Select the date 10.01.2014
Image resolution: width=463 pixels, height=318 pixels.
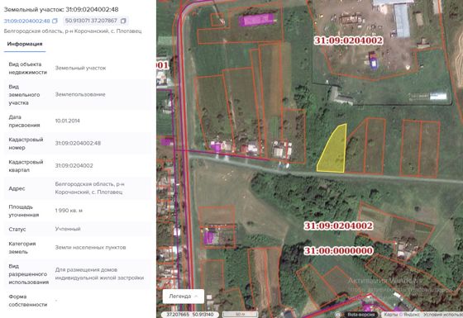(x=67, y=121)
